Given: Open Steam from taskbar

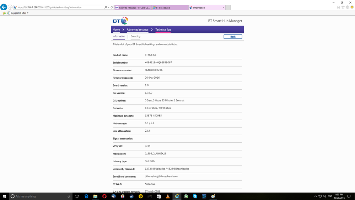Looking at the screenshot, I should (x=131, y=196).
